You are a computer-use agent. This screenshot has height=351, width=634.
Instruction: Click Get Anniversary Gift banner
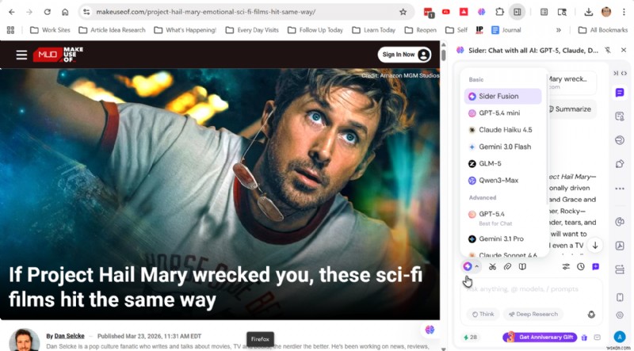tap(540, 338)
